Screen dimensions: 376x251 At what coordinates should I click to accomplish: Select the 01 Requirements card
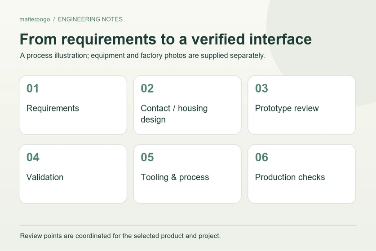pos(73,105)
